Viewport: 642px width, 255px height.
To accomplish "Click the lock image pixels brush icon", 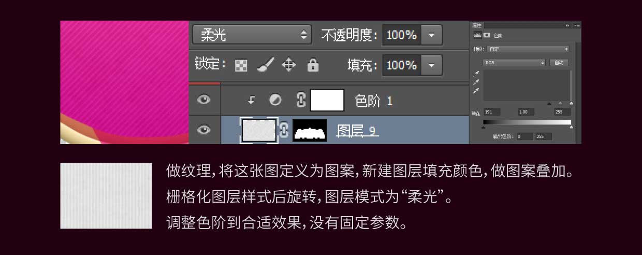I will click(x=266, y=65).
